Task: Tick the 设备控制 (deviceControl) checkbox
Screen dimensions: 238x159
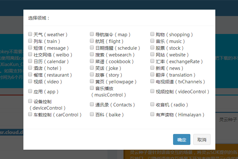Action: tap(30, 101)
